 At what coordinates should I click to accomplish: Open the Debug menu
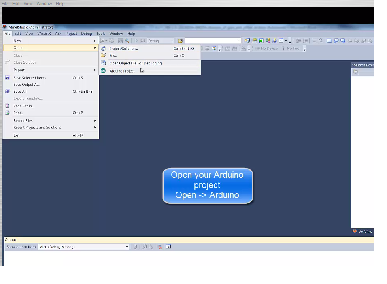[x=86, y=34]
